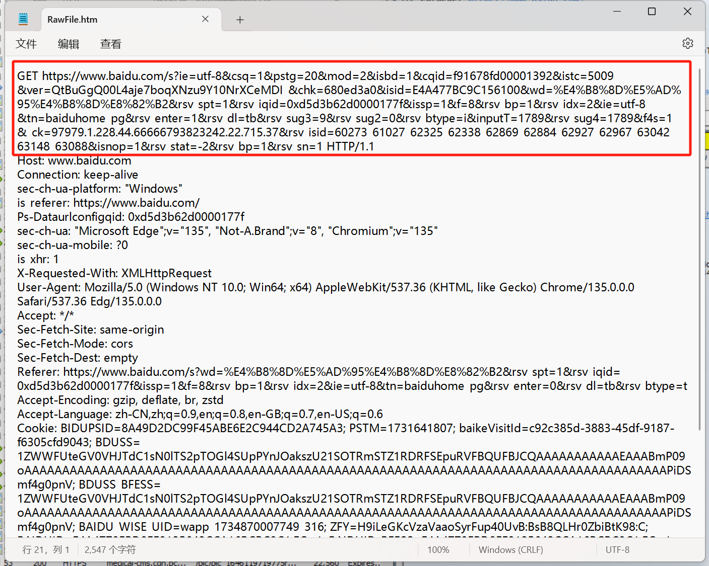
Task: Click the 'is referer: https://www.baidu.com/' line
Action: 108,203
